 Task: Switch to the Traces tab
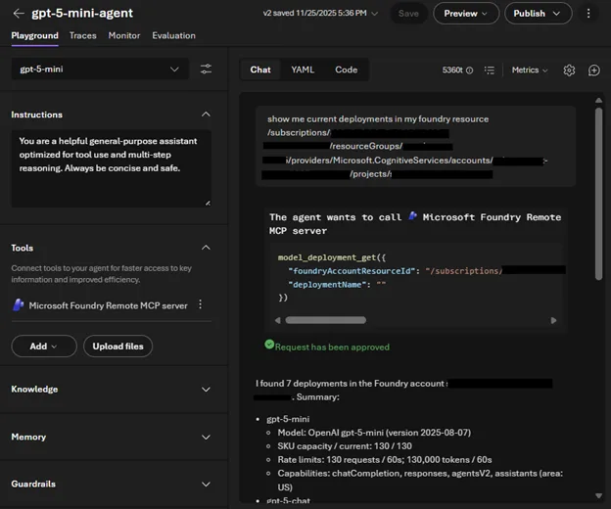[x=83, y=35]
